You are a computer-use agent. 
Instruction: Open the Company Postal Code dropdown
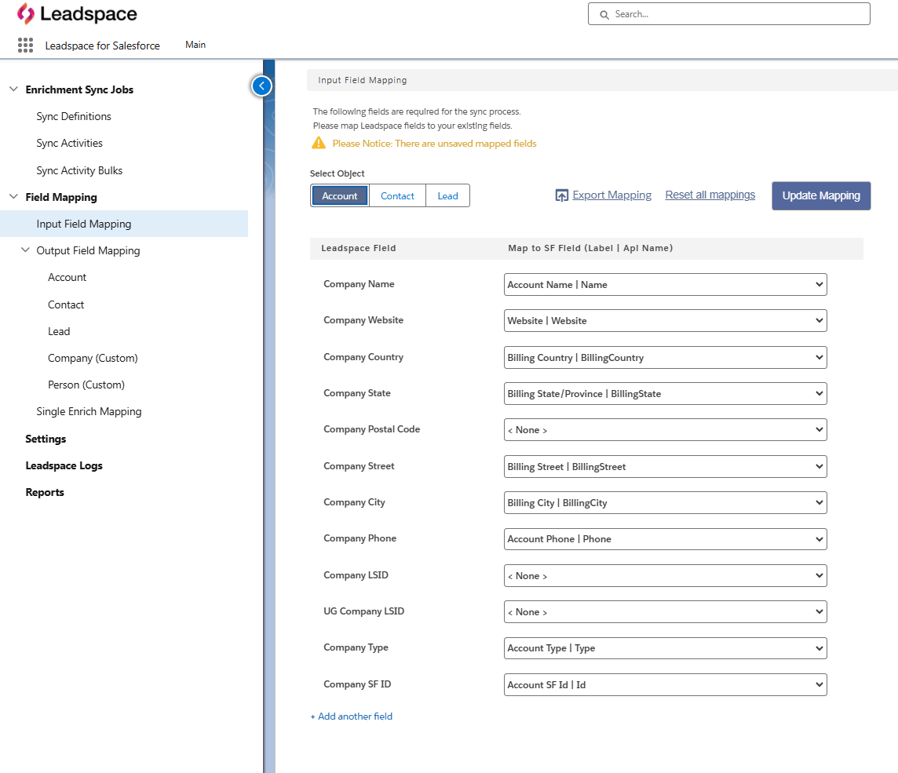pos(666,429)
